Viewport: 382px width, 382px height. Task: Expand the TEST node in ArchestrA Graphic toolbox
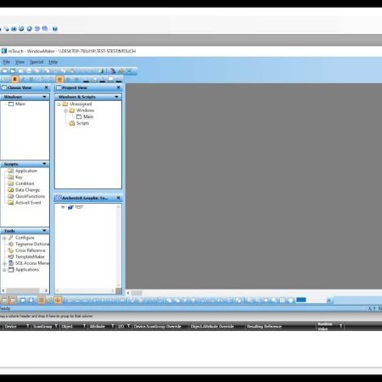point(63,207)
